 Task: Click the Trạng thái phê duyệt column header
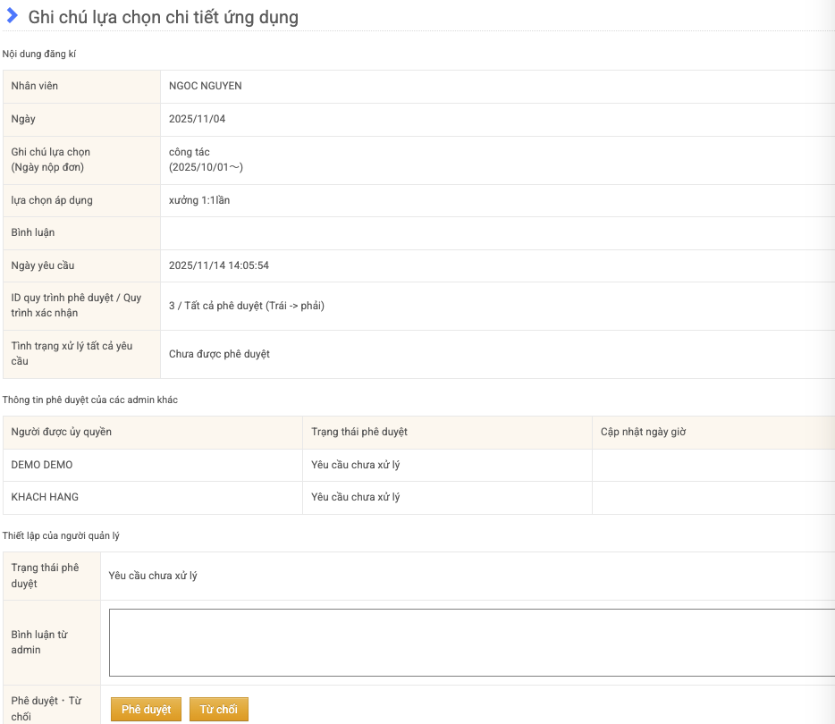[359, 432]
